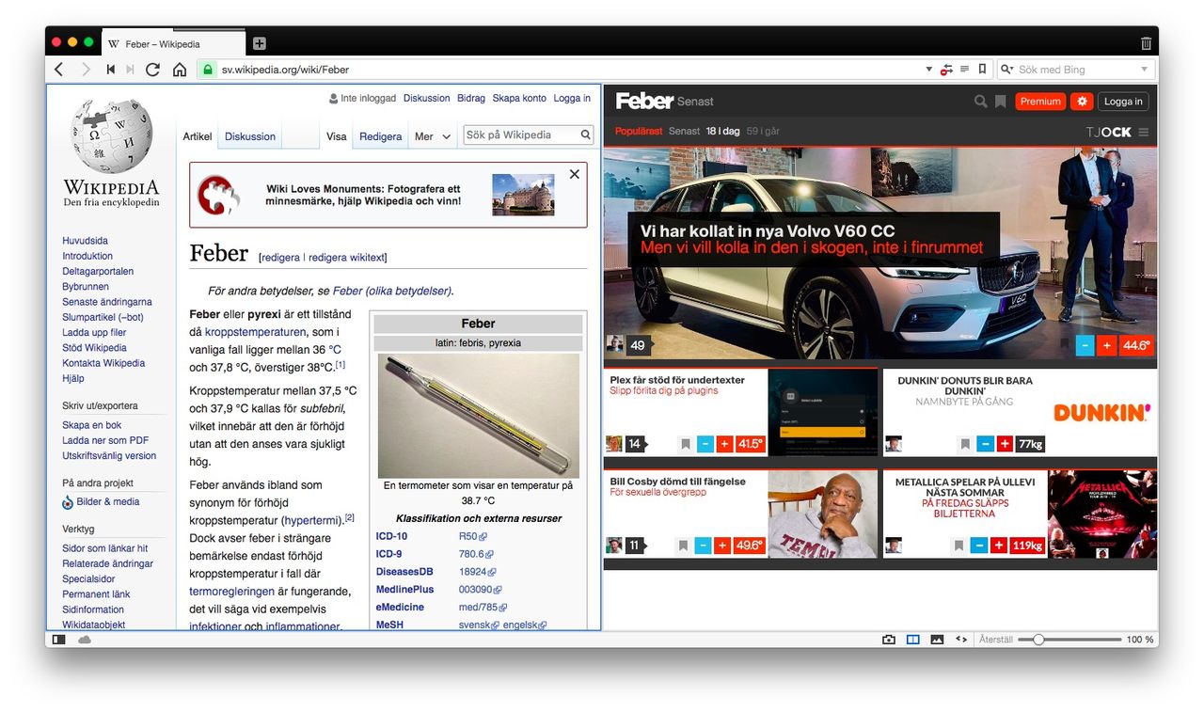Open Feber search magnifier icon
The height and width of the screenshot is (712, 1204).
coord(981,102)
